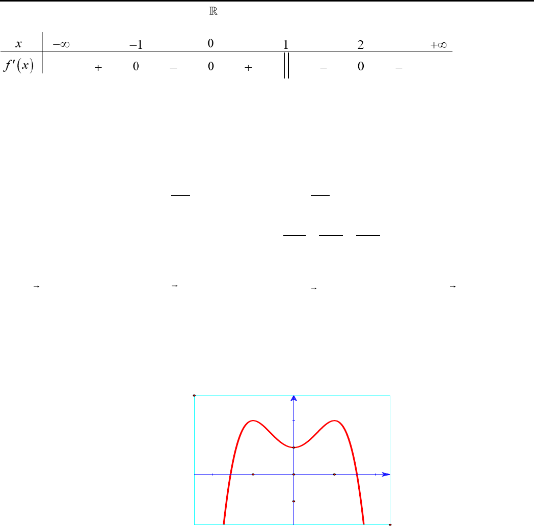This screenshot has width=534, height=526.
Task: Click the x header cell in sign table
Action: (19, 44)
